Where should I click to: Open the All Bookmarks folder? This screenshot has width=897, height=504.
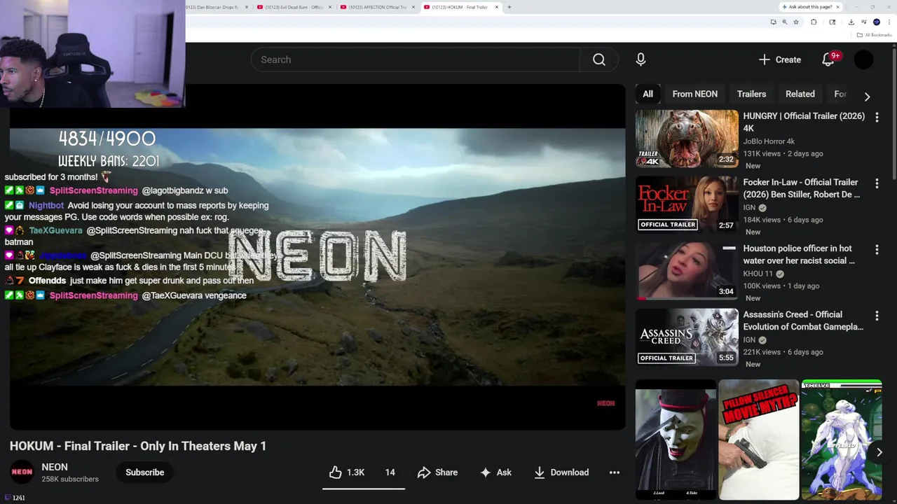pyautogui.click(x=874, y=35)
